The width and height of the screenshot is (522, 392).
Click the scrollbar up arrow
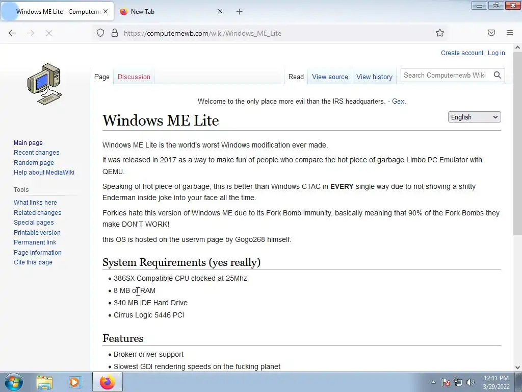tap(518, 47)
